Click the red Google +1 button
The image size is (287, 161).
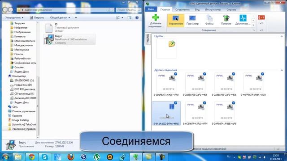261,17
